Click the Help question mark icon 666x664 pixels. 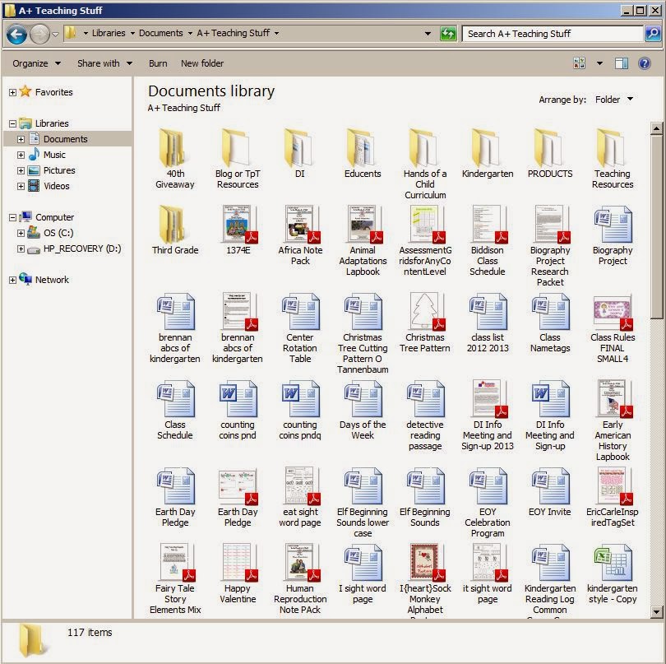pos(646,63)
